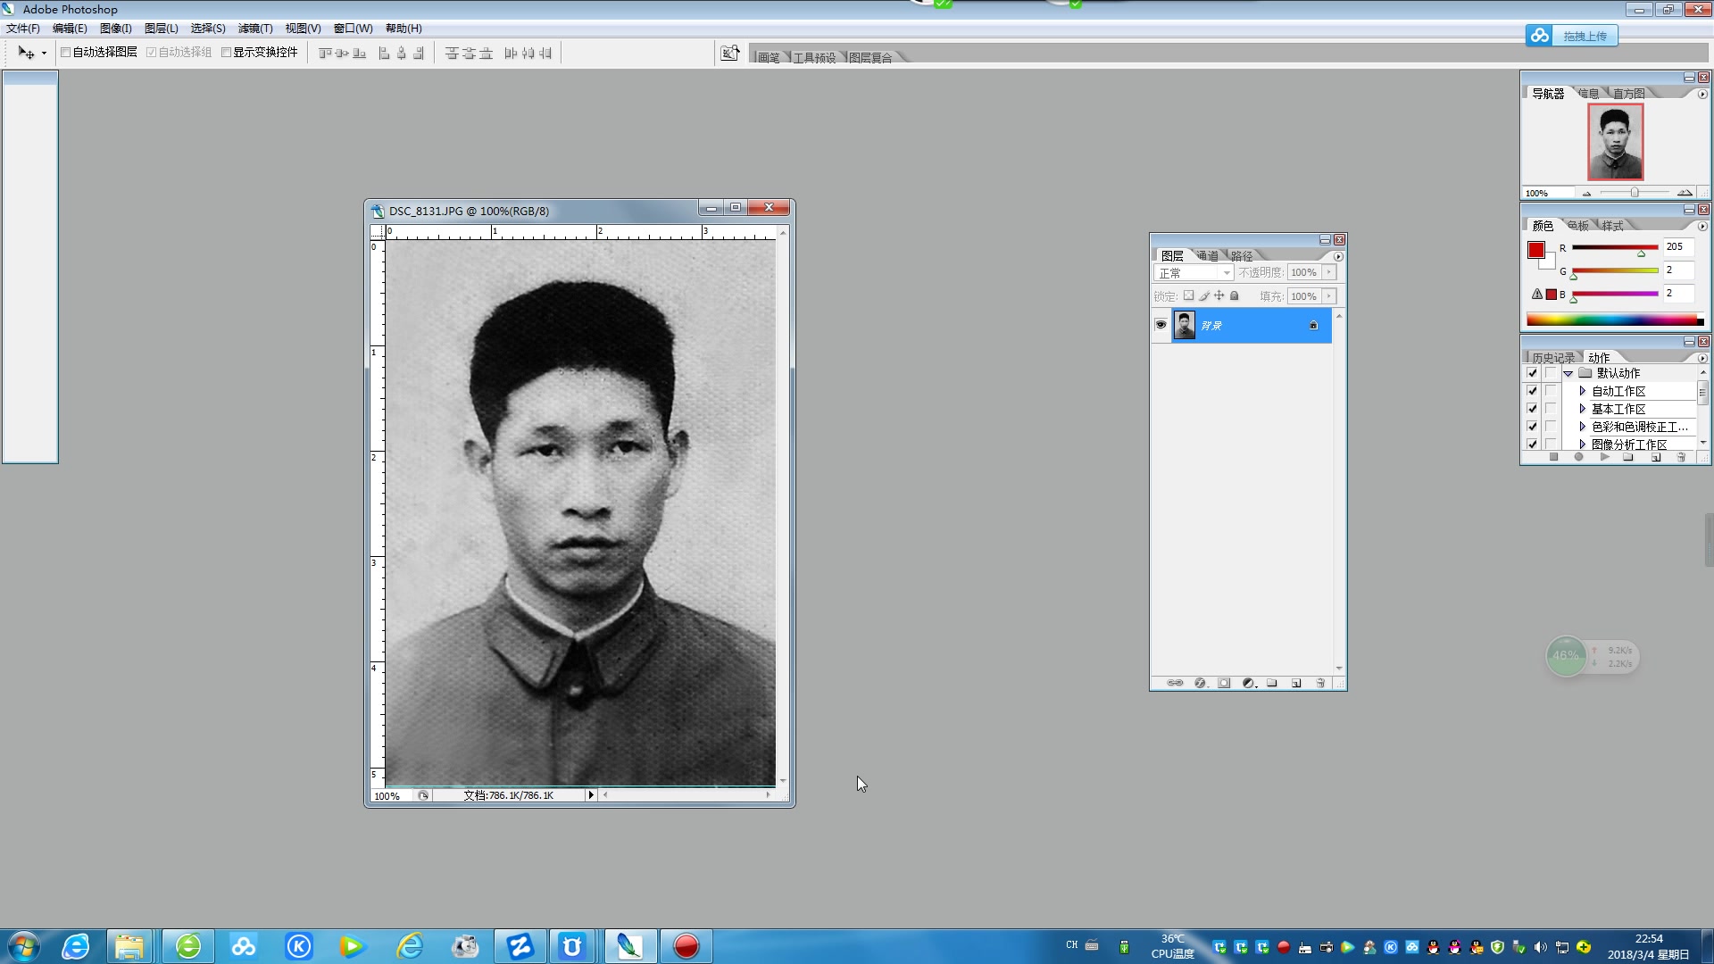Switch to the 信息 tab

tap(1588, 94)
